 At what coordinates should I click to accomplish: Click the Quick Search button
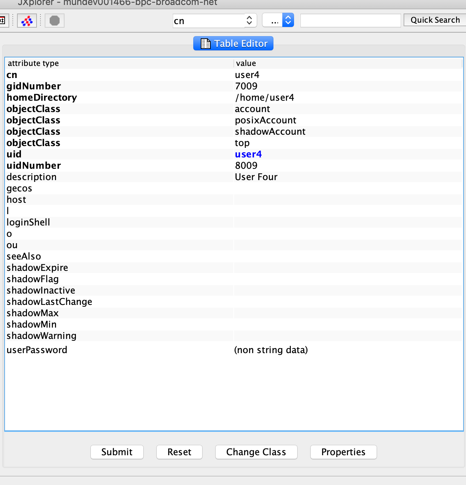[435, 20]
